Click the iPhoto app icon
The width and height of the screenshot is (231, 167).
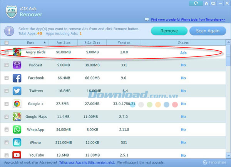tap(17, 142)
